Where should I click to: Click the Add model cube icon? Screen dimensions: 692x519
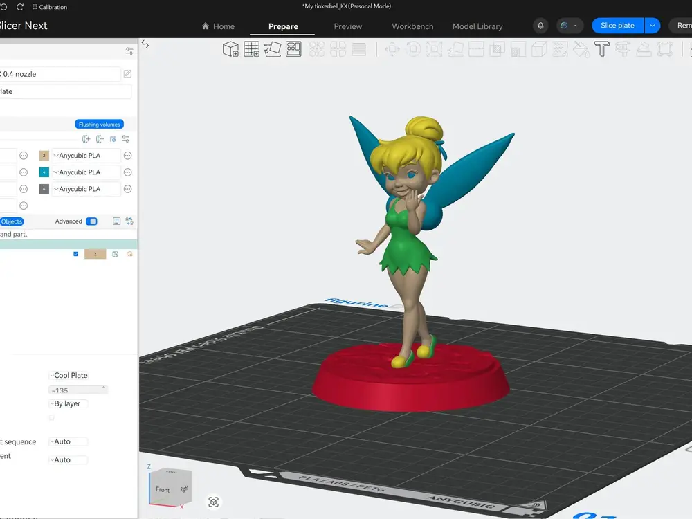tap(230, 49)
